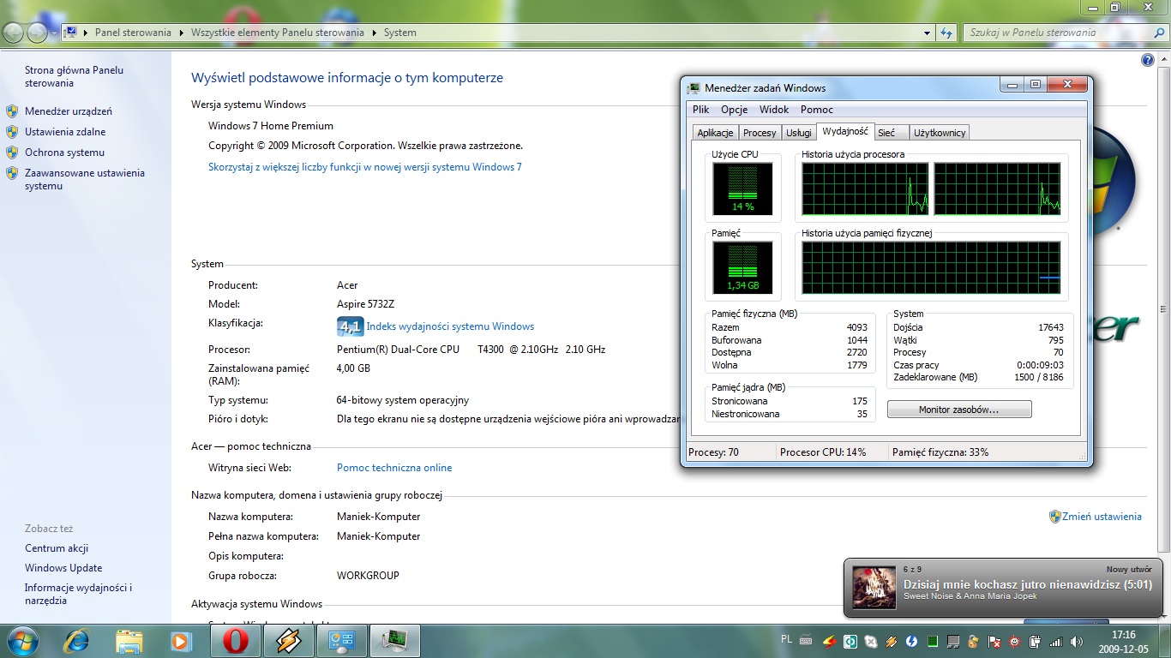Screen dimensions: 1171x658
Task: Open Plik menu in Task Manager
Action: click(701, 110)
